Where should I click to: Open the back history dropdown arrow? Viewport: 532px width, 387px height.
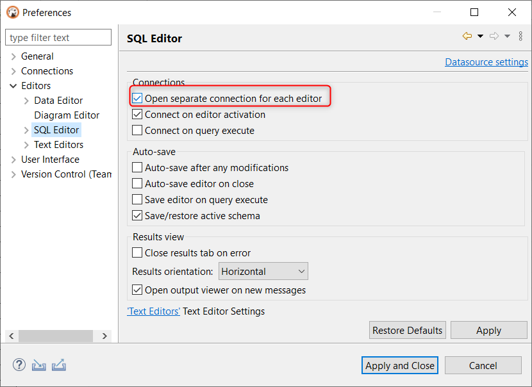tap(481, 36)
